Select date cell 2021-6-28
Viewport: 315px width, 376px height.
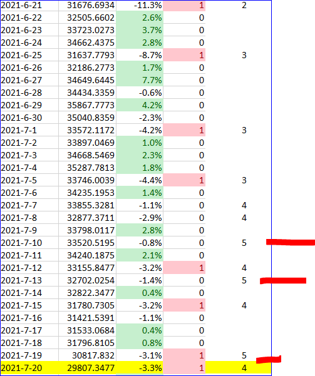[29, 93]
